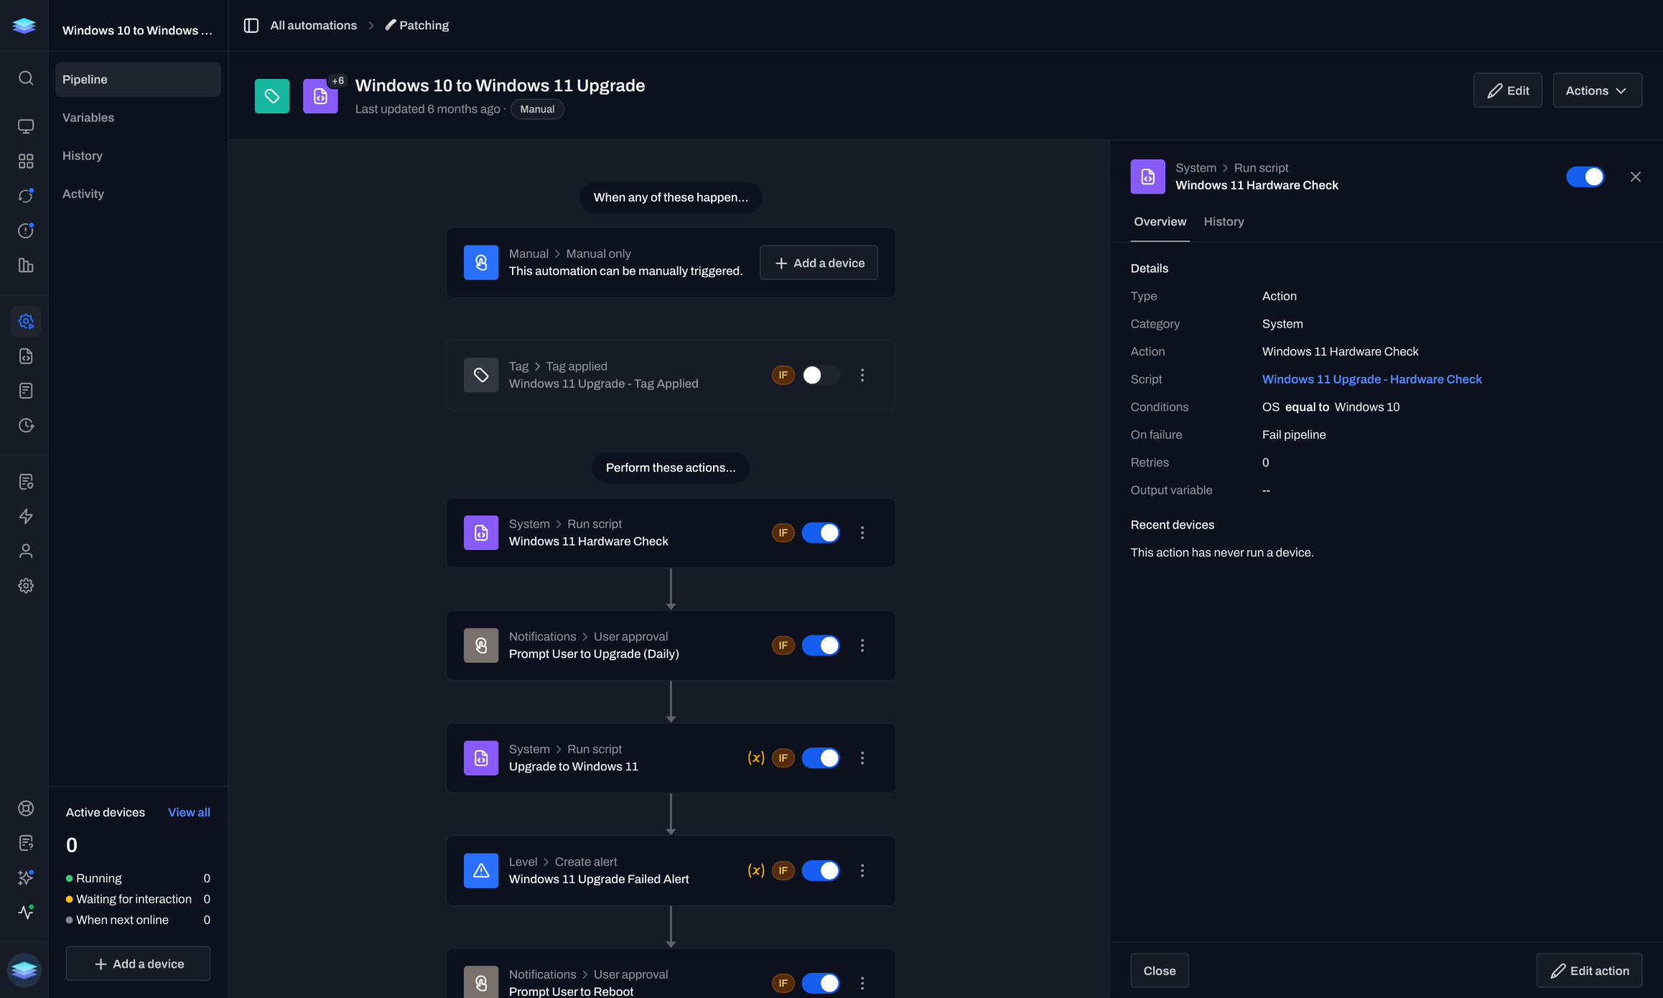Click the Waiting for interaction status row

(x=138, y=899)
